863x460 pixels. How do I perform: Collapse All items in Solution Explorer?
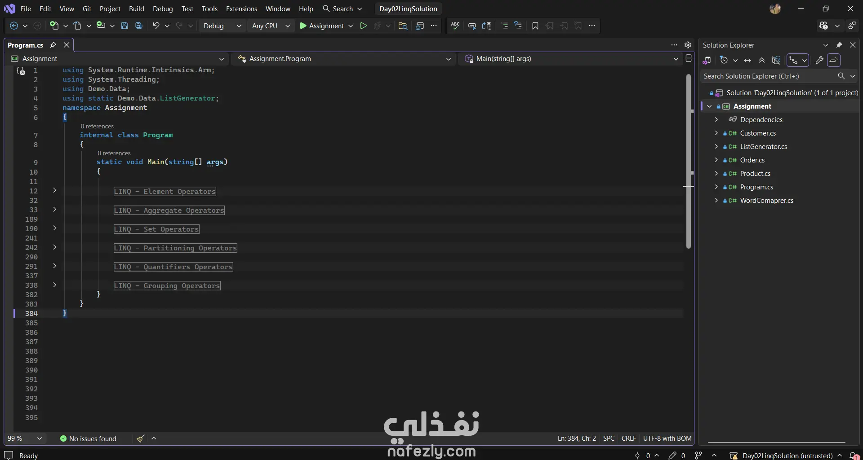pos(762,60)
